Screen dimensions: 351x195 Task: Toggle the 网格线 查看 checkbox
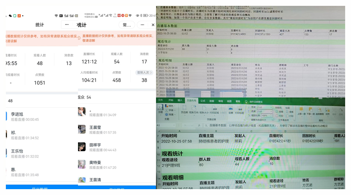pyautogui.click(x=277, y=112)
